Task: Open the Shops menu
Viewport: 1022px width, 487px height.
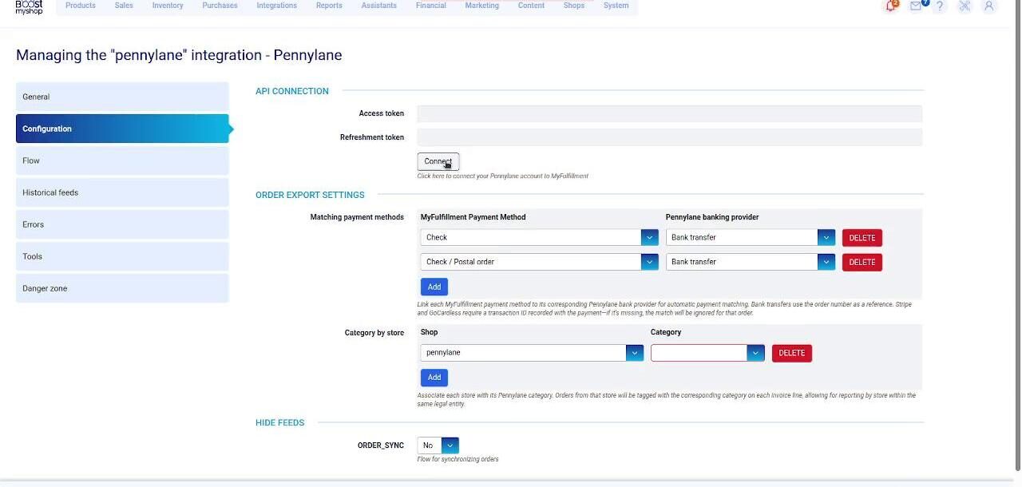Action: click(x=574, y=6)
